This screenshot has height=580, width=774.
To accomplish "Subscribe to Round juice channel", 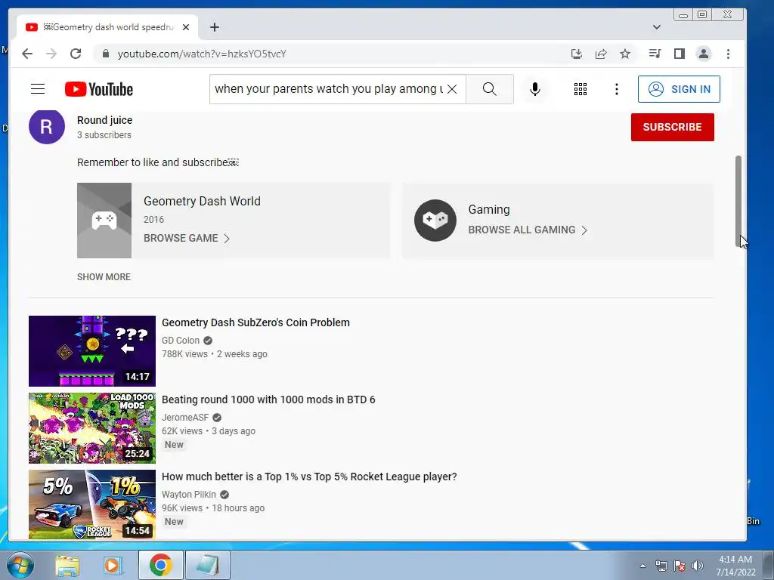I will [672, 127].
